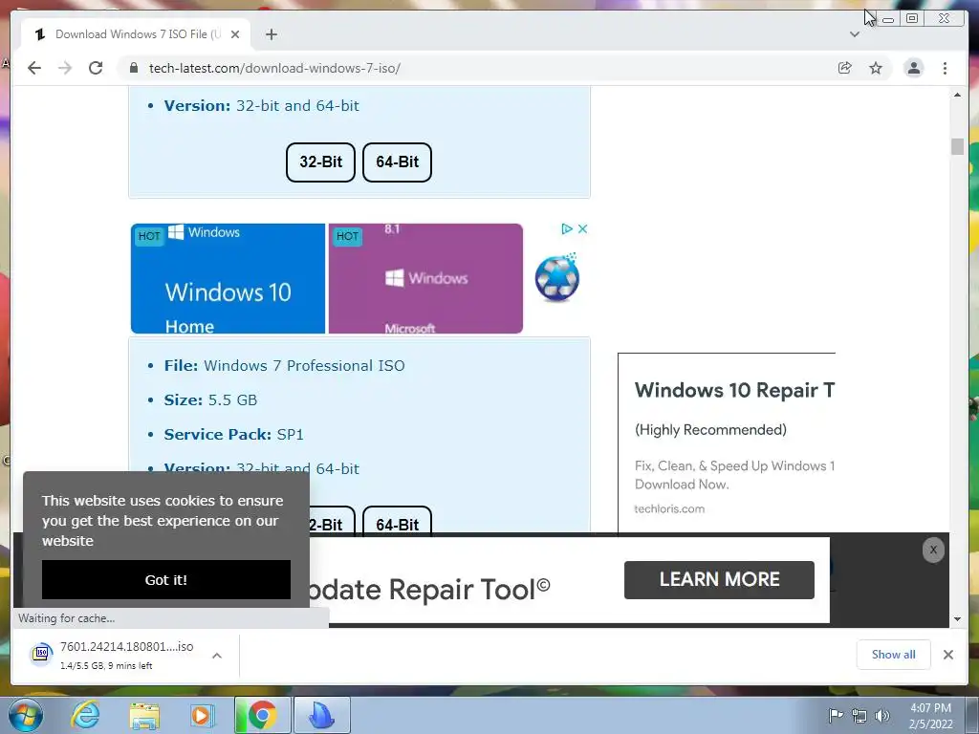
Task: Share this page via share icon
Action: click(x=845, y=68)
